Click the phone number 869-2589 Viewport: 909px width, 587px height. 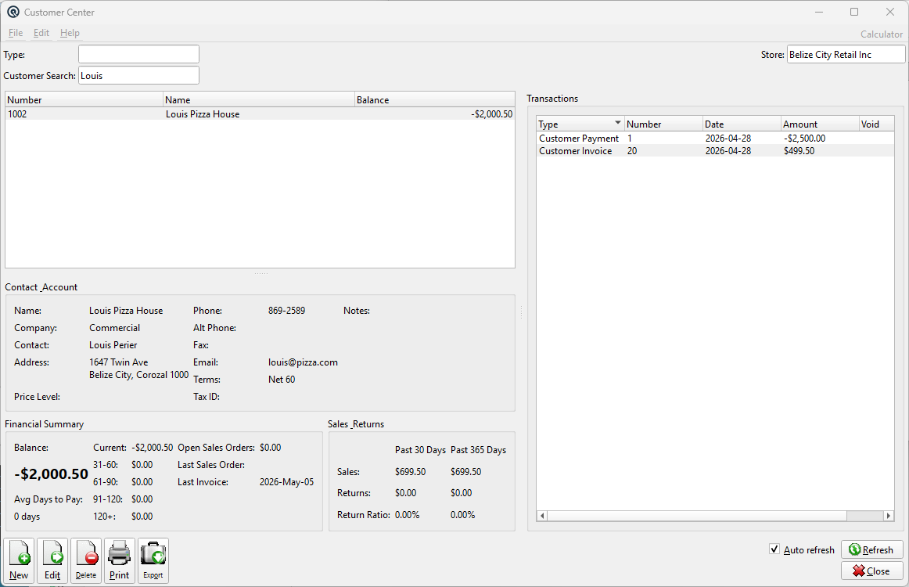[x=286, y=310]
